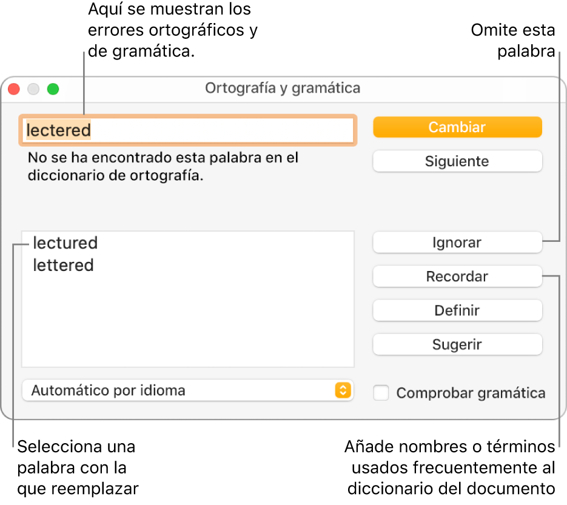Click the Sugerir button
This screenshot has height=505, width=567.
click(457, 344)
